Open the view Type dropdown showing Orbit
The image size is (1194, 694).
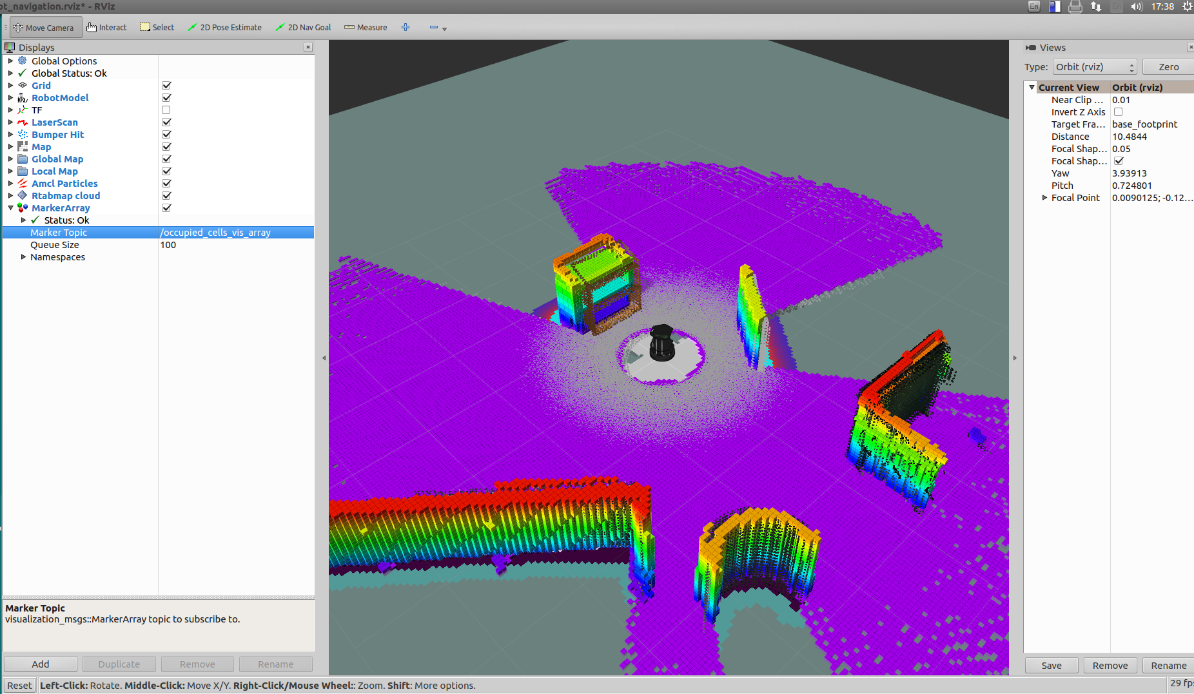coord(1093,66)
